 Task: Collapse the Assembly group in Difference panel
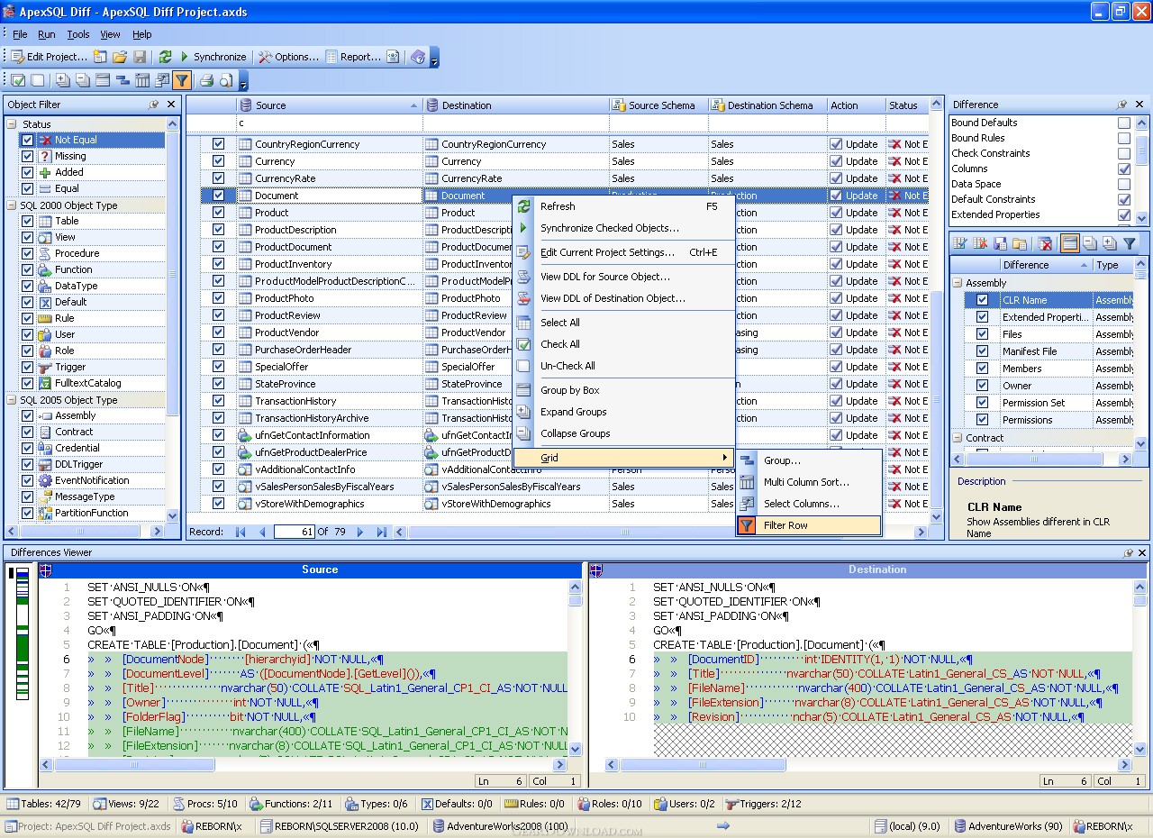click(958, 283)
